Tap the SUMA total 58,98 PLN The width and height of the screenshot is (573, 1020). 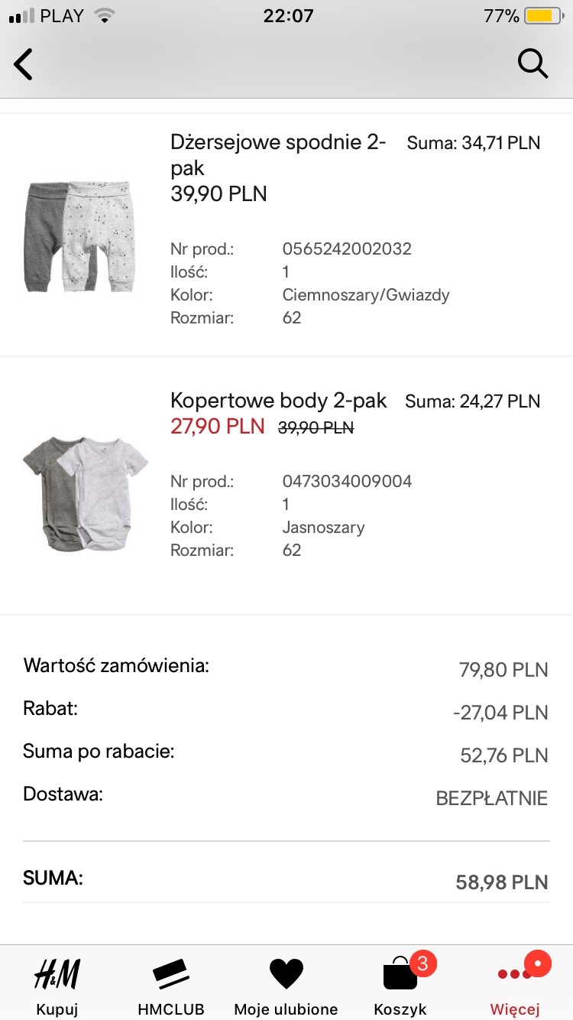pyautogui.click(x=502, y=882)
